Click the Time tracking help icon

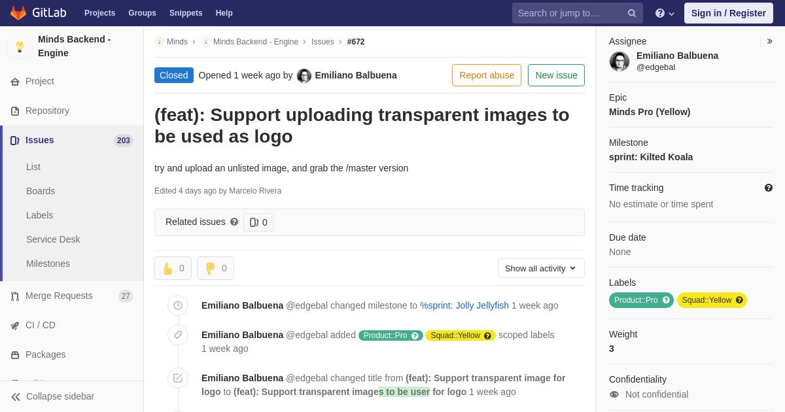pos(769,188)
